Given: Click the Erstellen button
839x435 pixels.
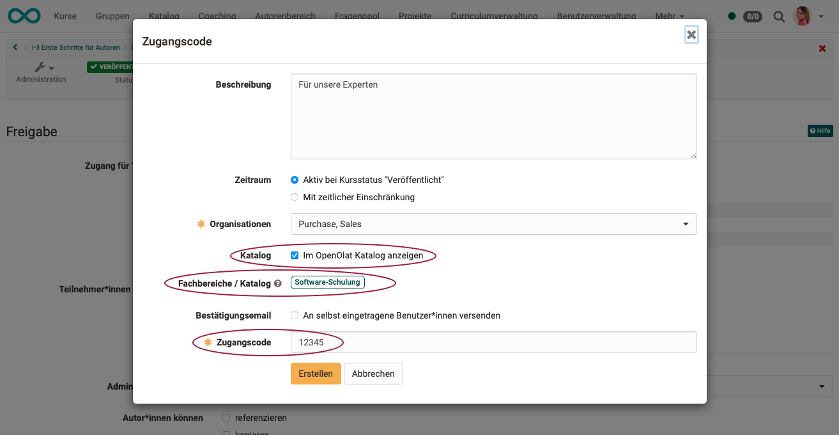Looking at the screenshot, I should point(316,374).
